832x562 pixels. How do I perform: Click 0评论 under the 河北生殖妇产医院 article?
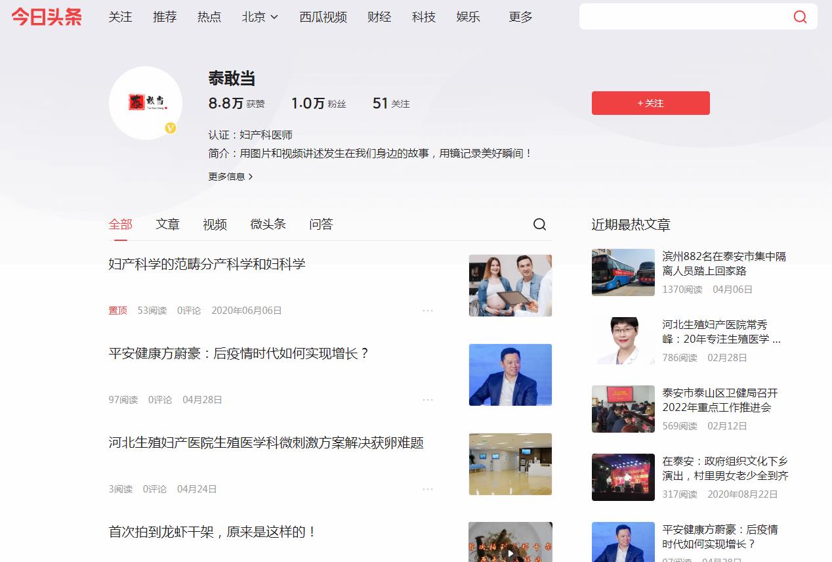tap(155, 489)
